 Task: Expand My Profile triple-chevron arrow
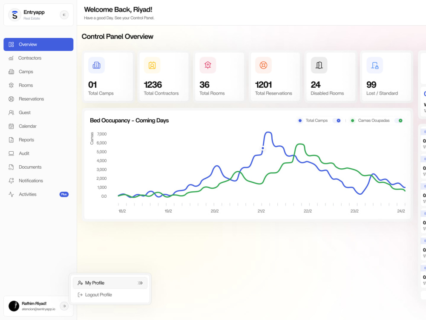pyautogui.click(x=140, y=283)
